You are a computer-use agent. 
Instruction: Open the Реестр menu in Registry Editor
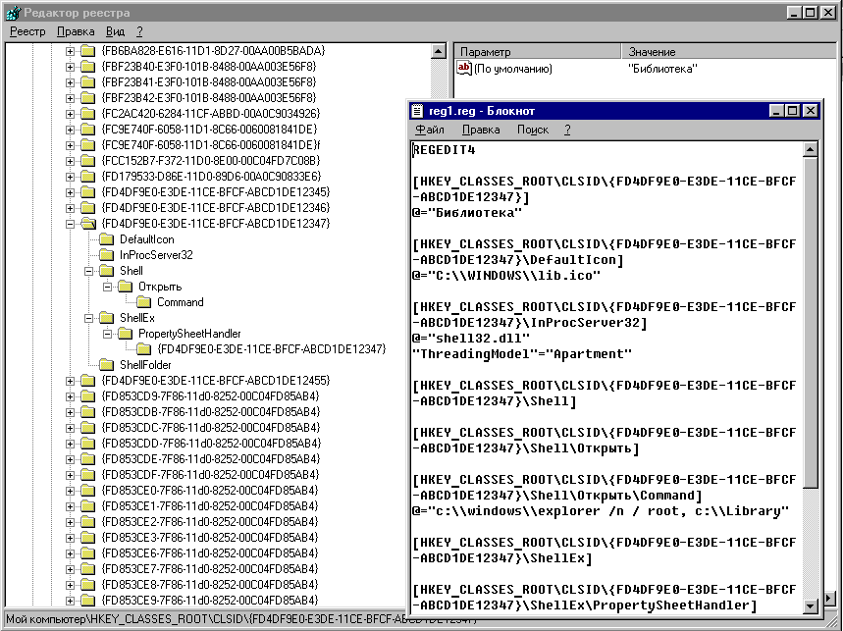click(x=27, y=31)
